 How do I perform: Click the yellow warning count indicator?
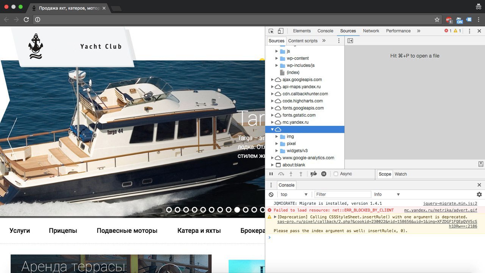pyautogui.click(x=457, y=31)
